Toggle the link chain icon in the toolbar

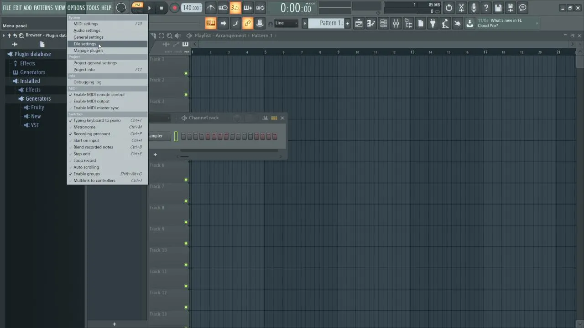click(247, 23)
